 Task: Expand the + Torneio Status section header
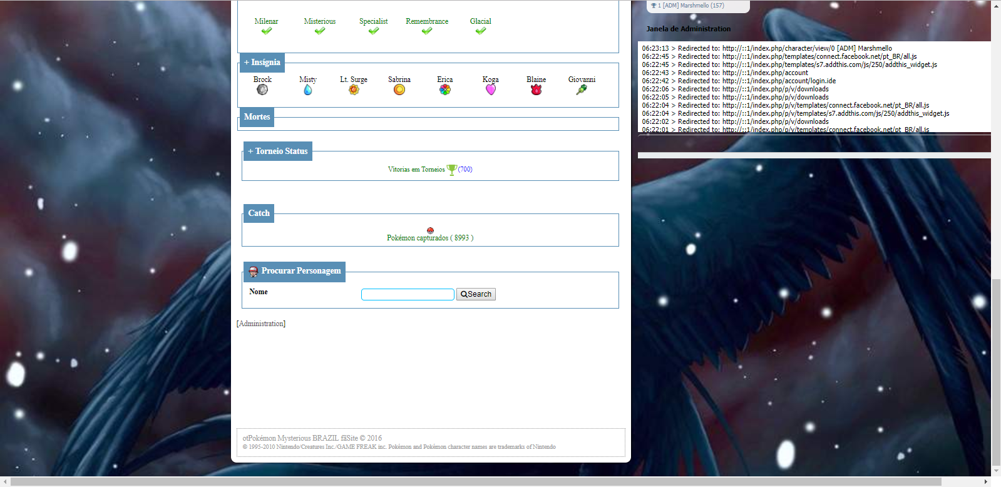coord(278,151)
